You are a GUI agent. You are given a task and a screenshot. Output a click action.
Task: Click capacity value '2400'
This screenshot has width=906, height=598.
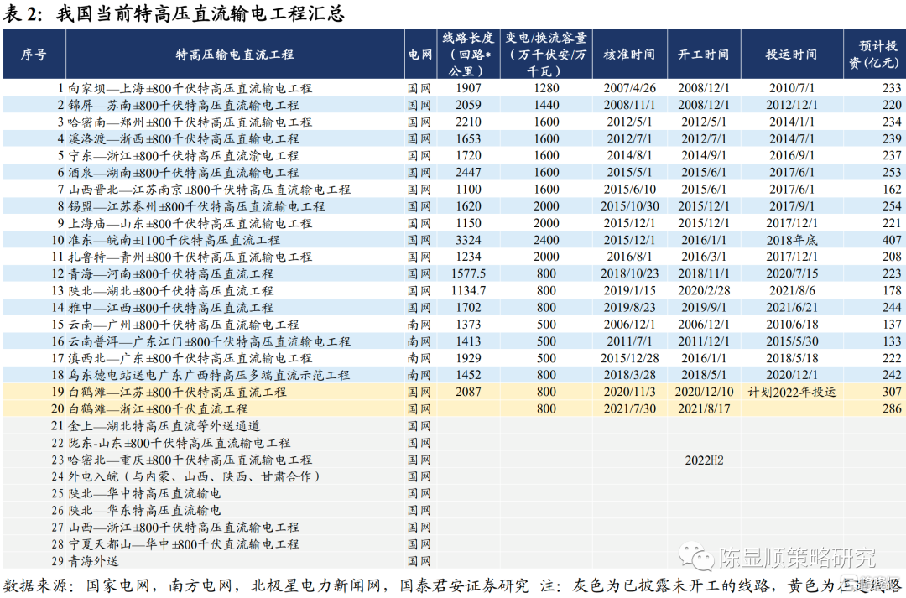(546, 240)
